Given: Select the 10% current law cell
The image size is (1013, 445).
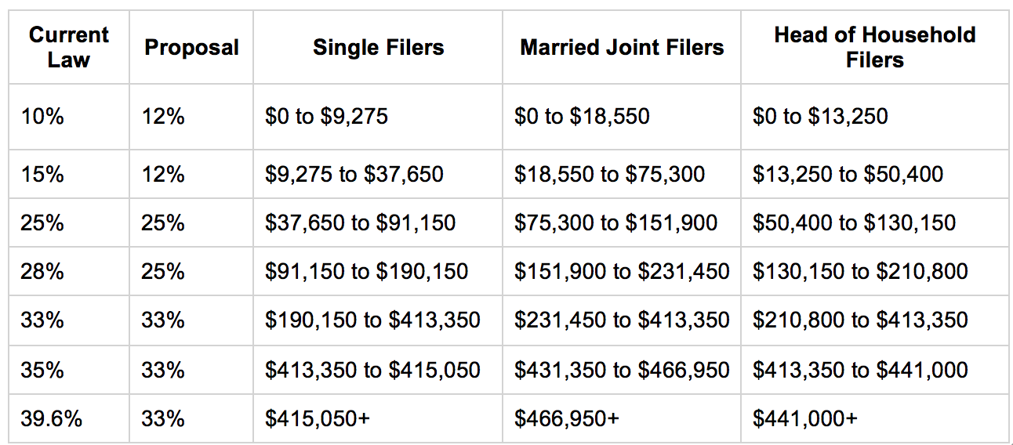Looking at the screenshot, I should coord(69,117).
